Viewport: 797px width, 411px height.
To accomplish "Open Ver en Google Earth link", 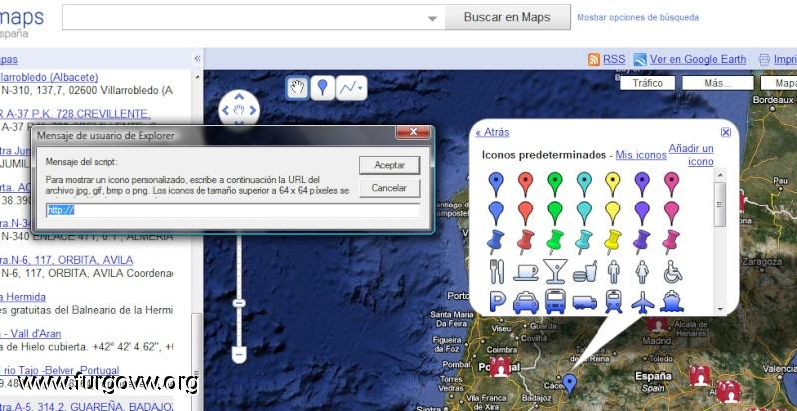I will pos(698,59).
